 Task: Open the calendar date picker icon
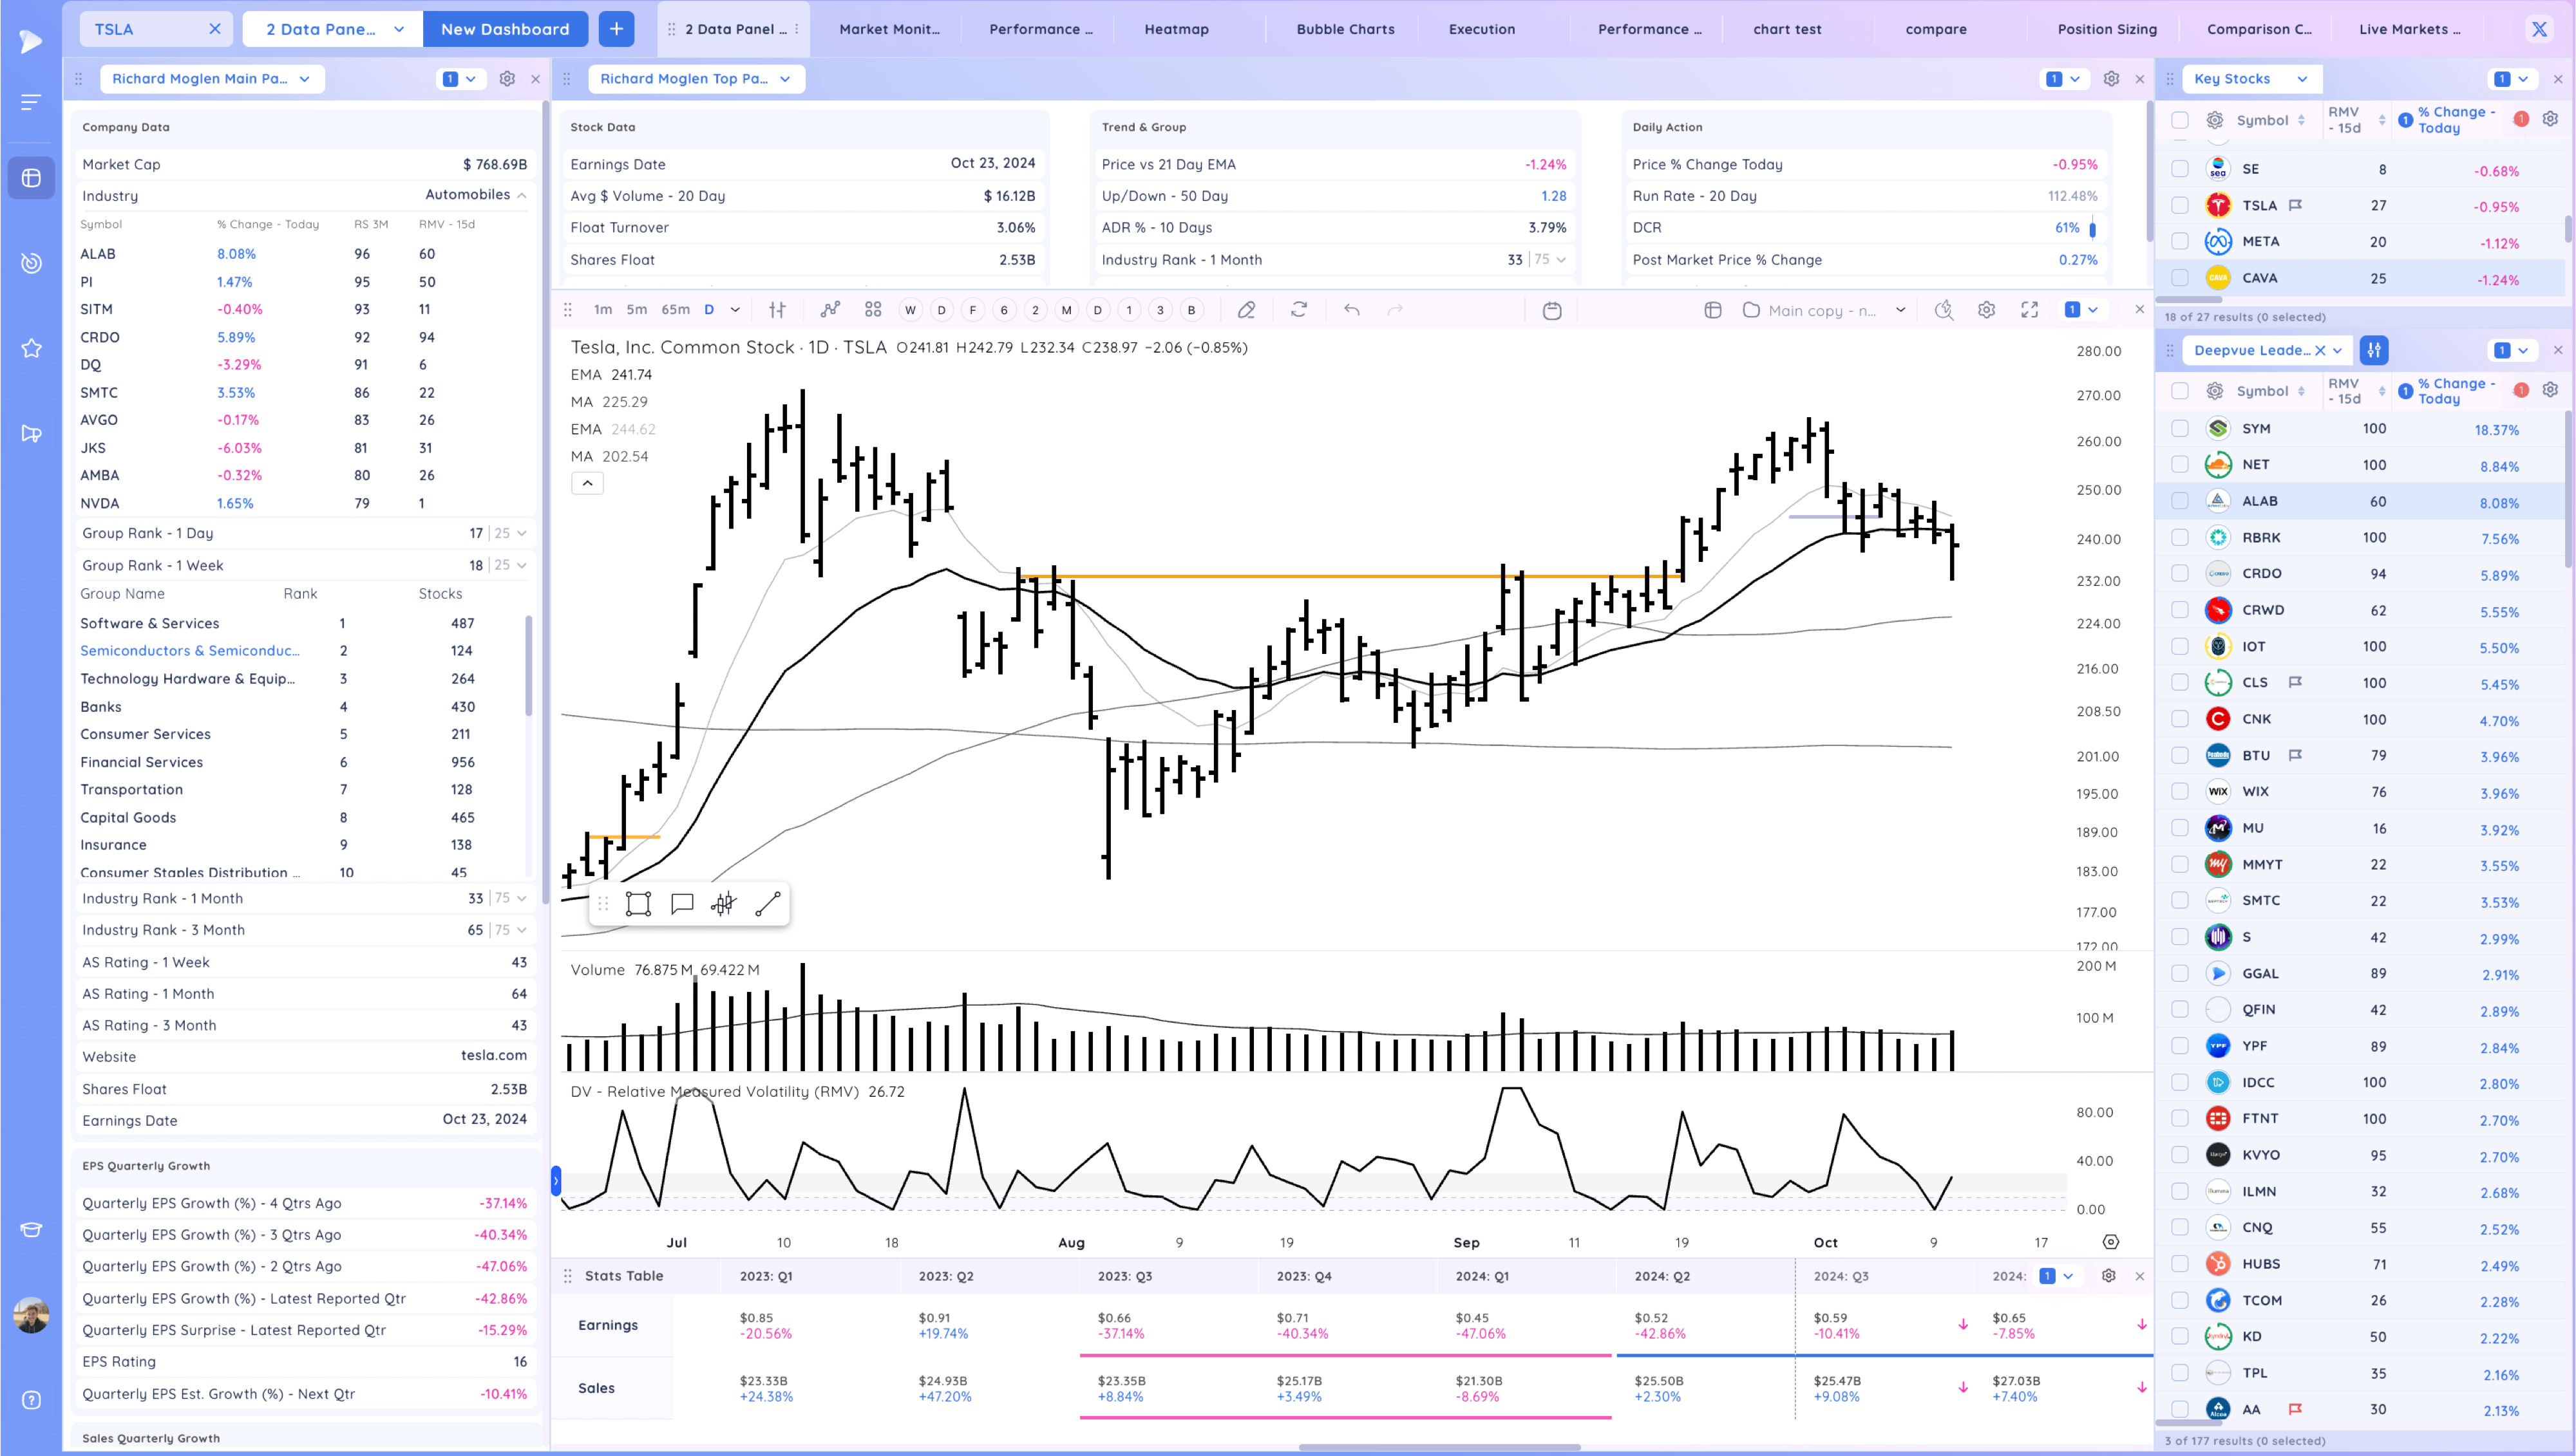click(1551, 310)
